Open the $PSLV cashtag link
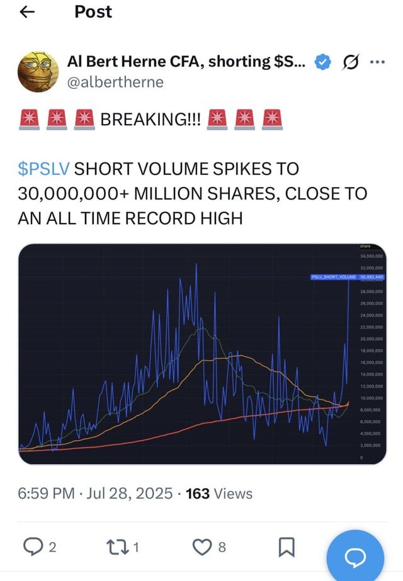Screen dimensions: 403x581 point(43,169)
